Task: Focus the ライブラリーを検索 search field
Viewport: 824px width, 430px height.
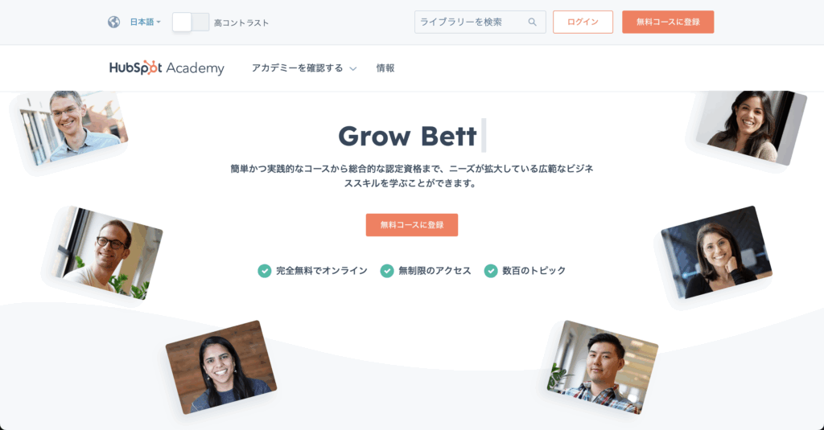Action: 480,22
